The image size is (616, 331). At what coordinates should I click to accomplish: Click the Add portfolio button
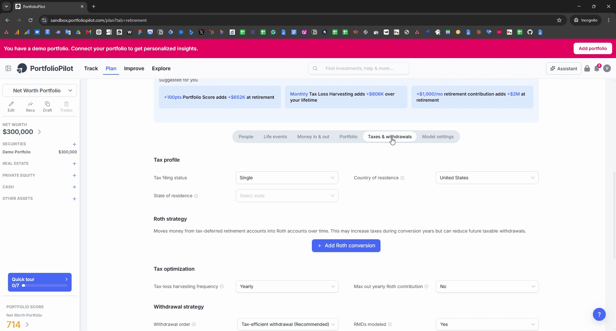pyautogui.click(x=593, y=48)
